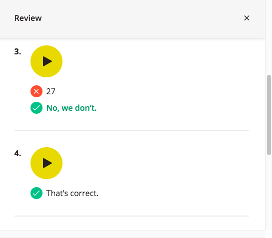Click blank space beneath "That's correct." answer
This screenshot has height=238, width=272.
[x=131, y=207]
